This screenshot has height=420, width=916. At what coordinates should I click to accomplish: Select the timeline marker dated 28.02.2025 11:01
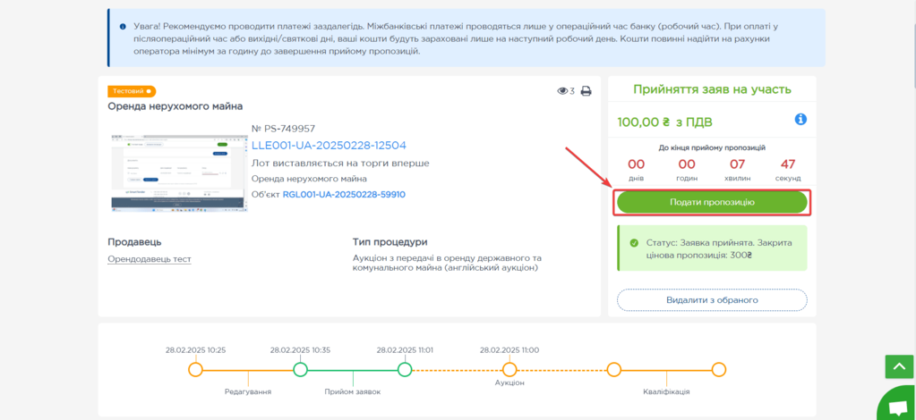click(405, 369)
